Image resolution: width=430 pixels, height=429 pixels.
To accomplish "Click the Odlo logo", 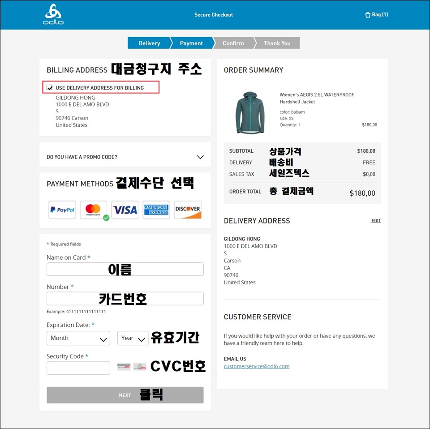I will [53, 14].
